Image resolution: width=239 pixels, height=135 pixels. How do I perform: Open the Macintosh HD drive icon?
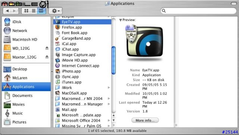(x=7, y=39)
